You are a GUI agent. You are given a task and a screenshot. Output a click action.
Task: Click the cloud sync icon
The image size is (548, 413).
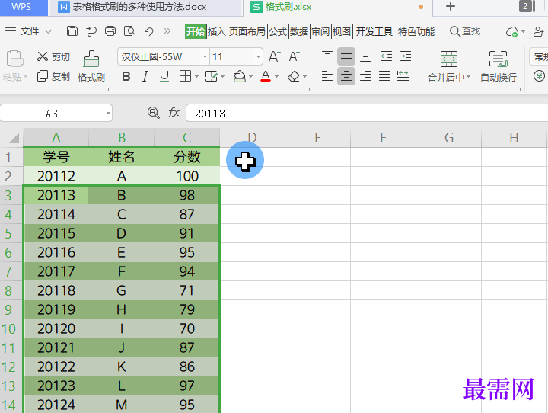pyautogui.click(x=512, y=32)
